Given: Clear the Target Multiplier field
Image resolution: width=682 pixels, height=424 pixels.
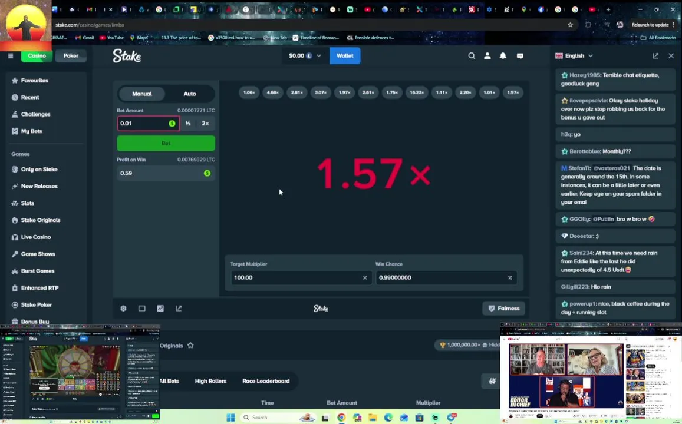Looking at the screenshot, I should pyautogui.click(x=365, y=277).
